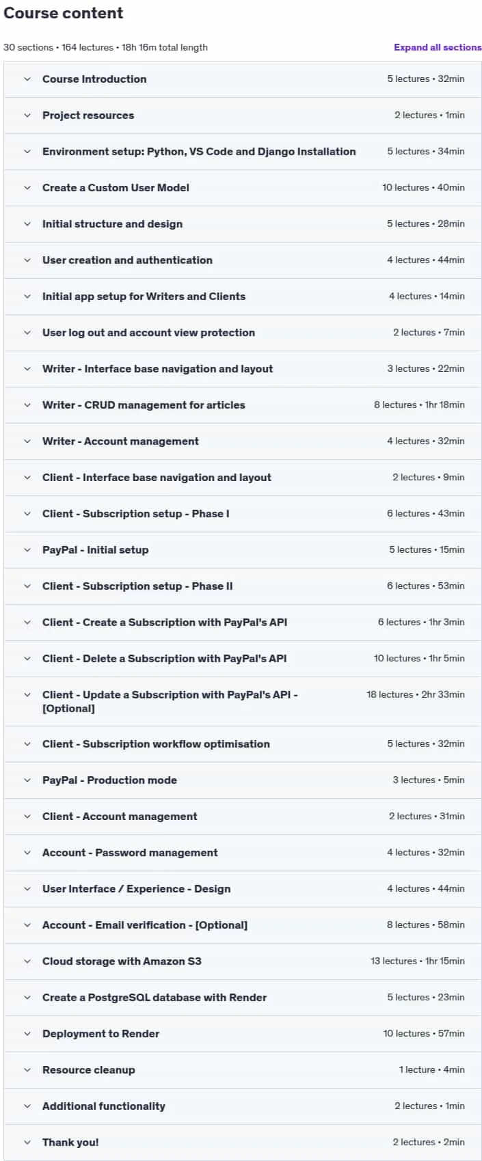Image resolution: width=482 pixels, height=1161 pixels.
Task: Click chevron beside PayPal - Initial setup
Action: tap(27, 550)
